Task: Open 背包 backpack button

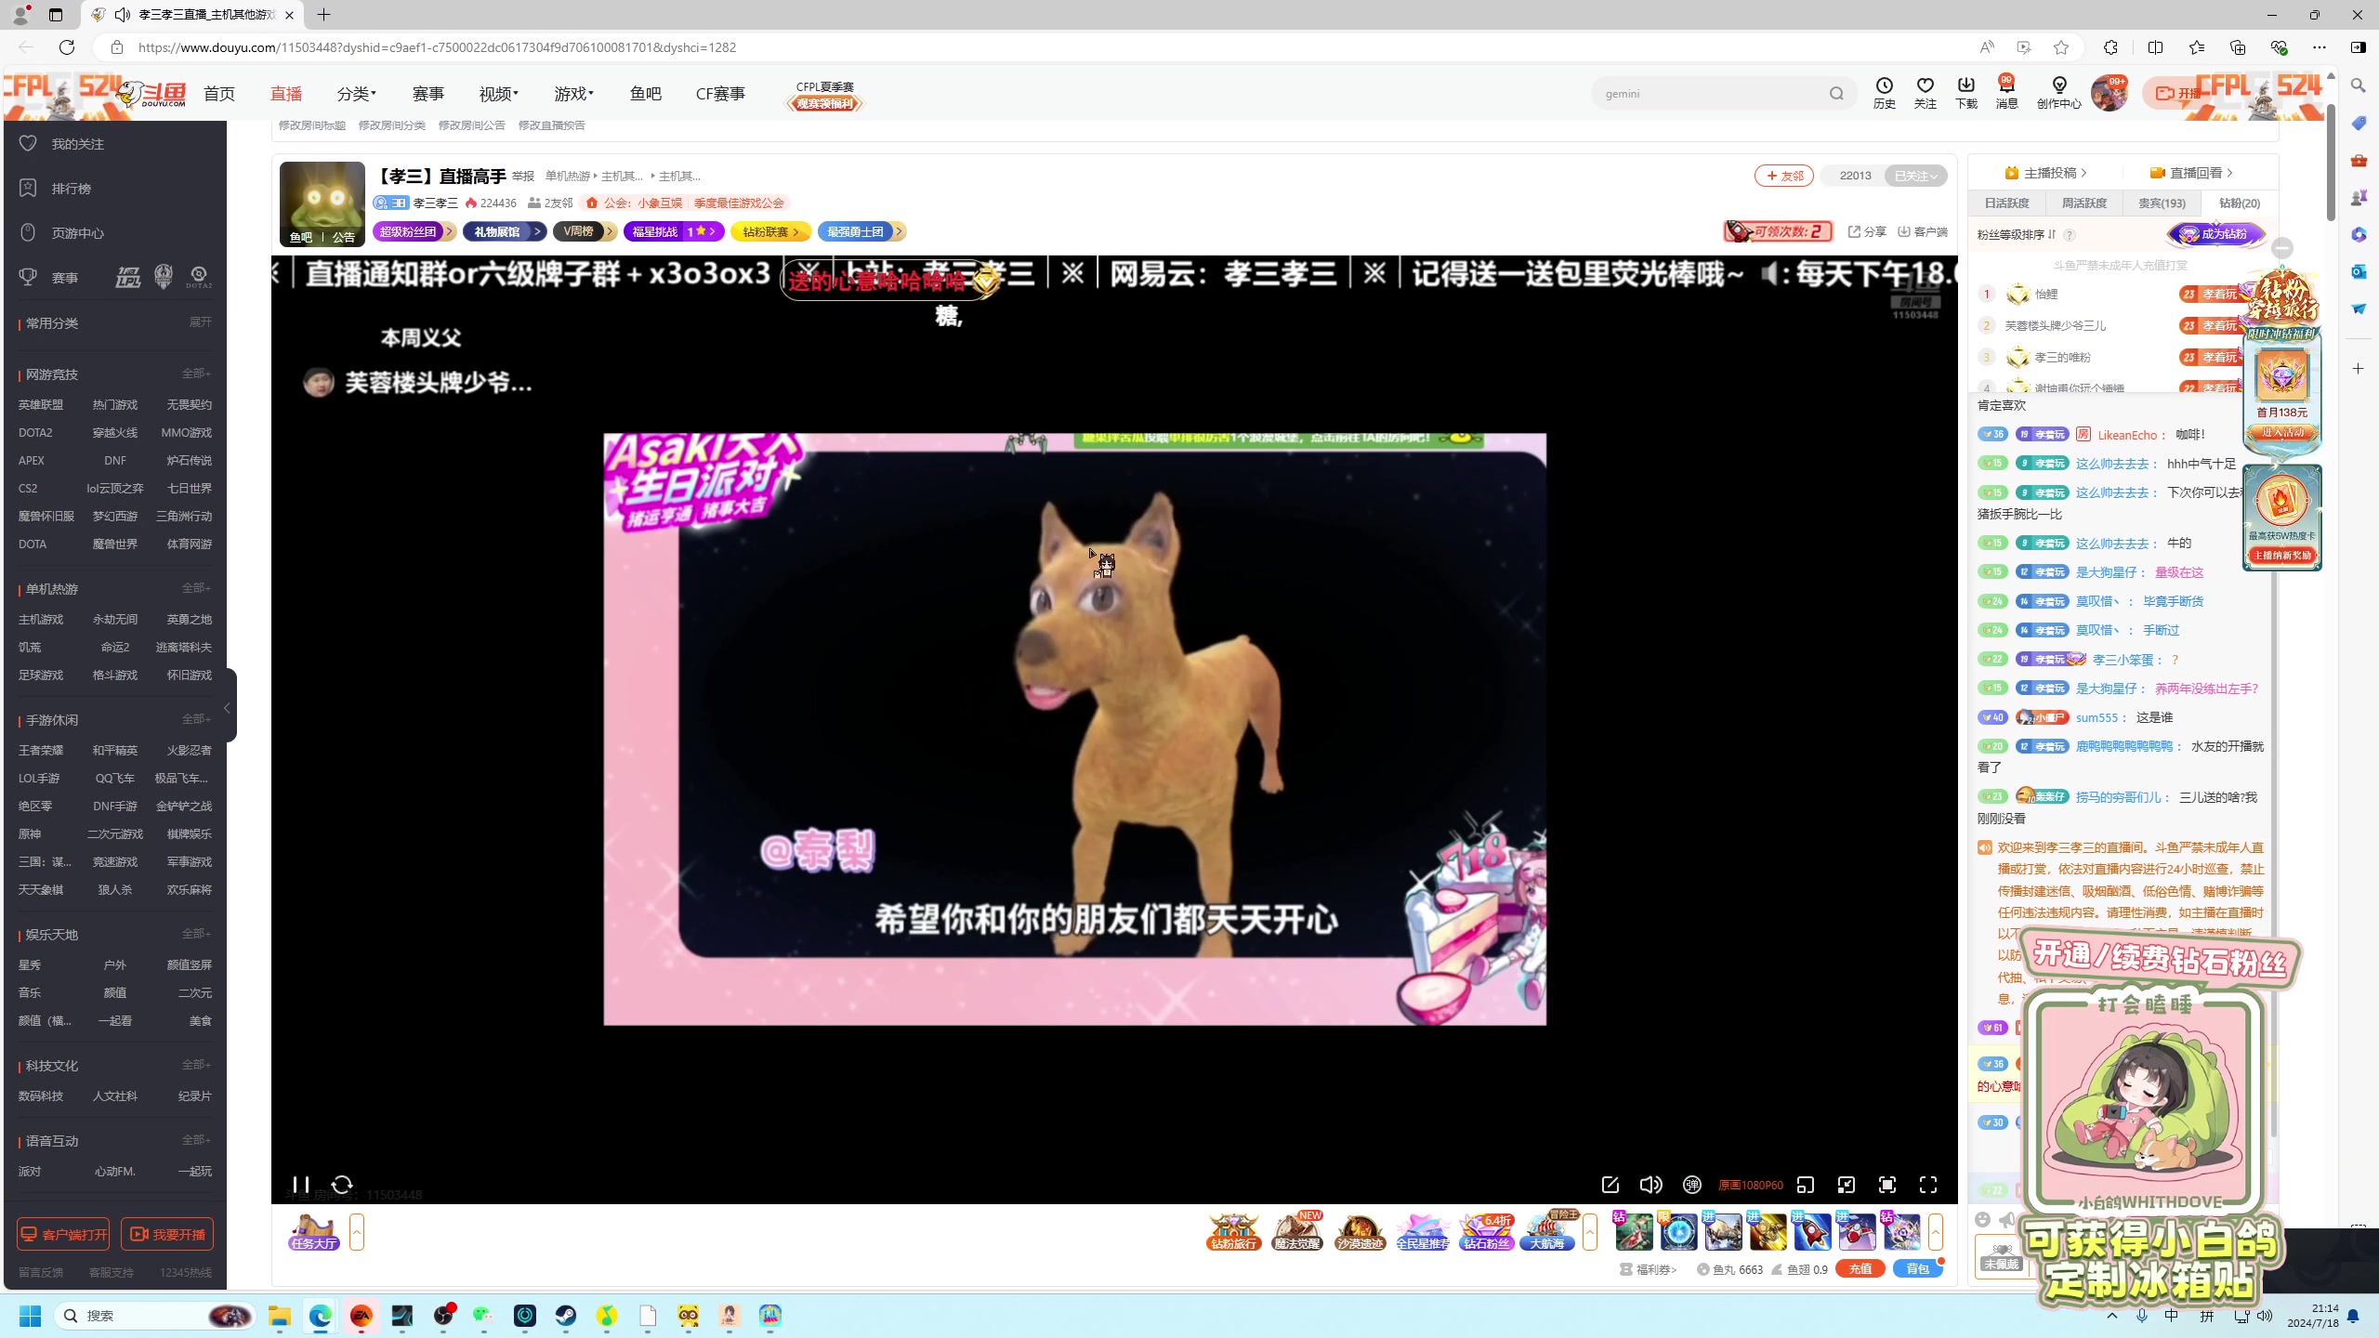Action: click(x=1917, y=1268)
